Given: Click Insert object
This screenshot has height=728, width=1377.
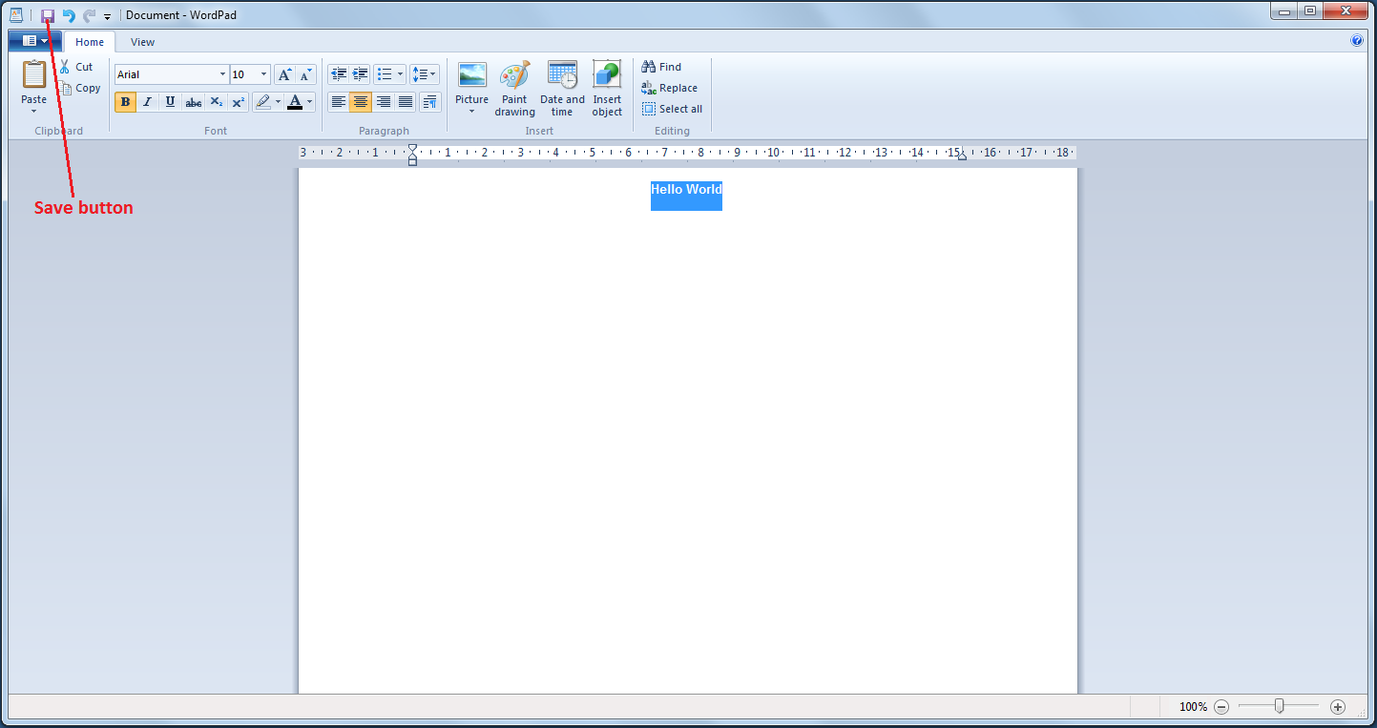Looking at the screenshot, I should [x=607, y=88].
